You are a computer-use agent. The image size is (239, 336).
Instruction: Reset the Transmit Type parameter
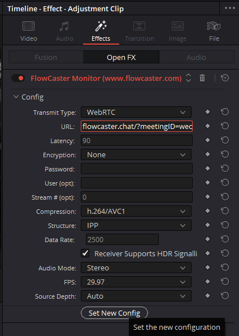pyautogui.click(x=225, y=112)
